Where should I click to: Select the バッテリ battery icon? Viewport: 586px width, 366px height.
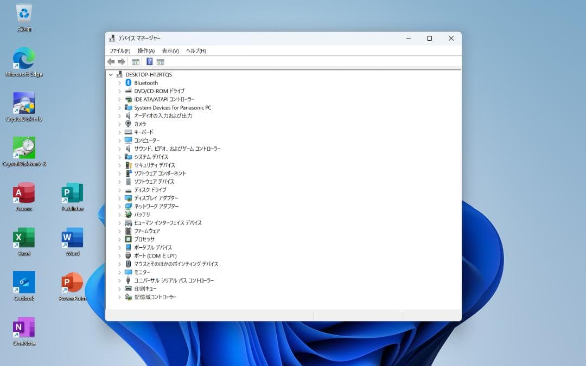[129, 214]
